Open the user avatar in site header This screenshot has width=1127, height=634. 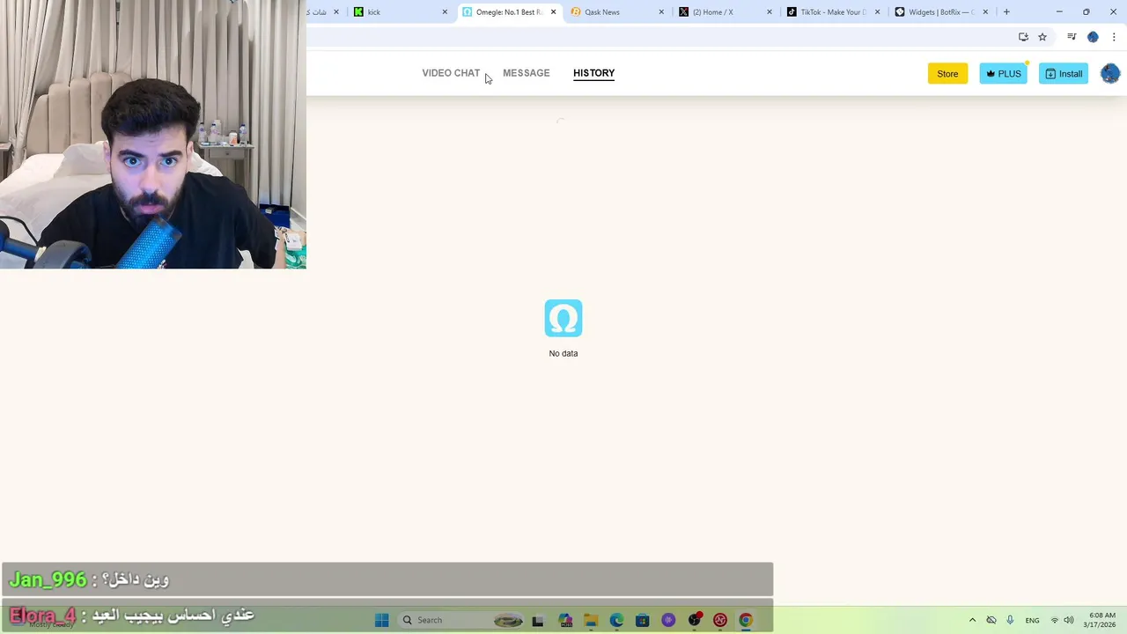click(x=1109, y=74)
